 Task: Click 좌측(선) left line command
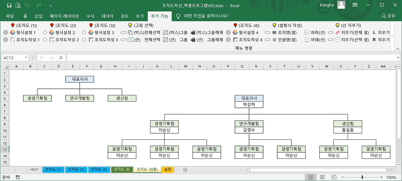pos(315,33)
